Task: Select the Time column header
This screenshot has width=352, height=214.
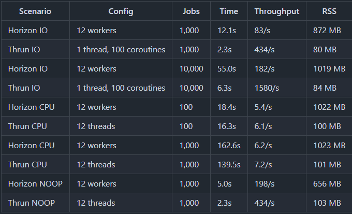Action: click(x=229, y=11)
